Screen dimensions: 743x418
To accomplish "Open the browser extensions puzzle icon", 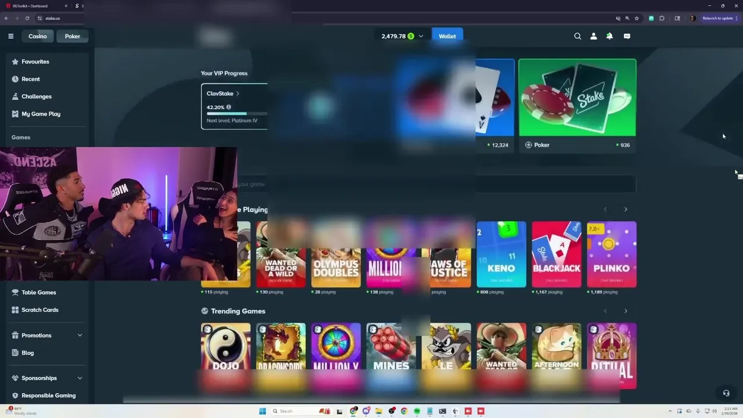I will (662, 18).
